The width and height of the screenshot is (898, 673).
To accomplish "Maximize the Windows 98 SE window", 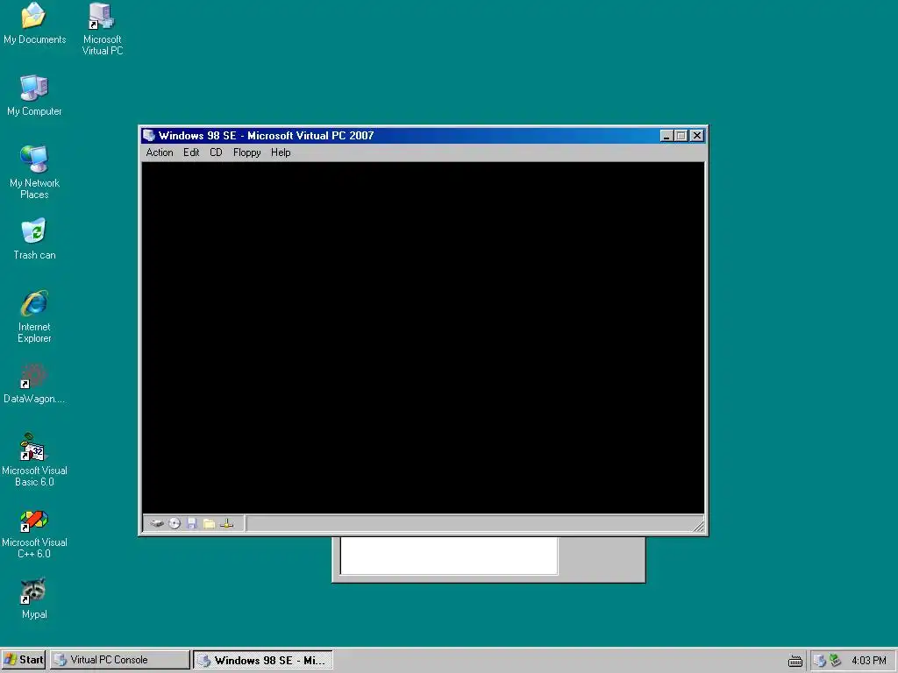I will point(681,136).
